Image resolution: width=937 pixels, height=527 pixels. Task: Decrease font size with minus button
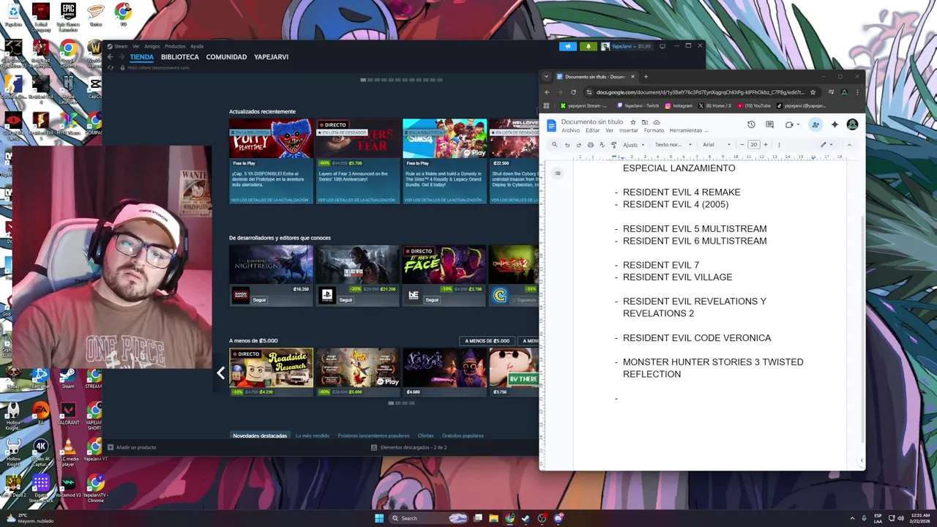tap(742, 145)
